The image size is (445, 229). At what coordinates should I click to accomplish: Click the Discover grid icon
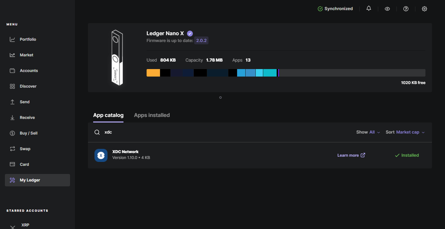point(12,86)
